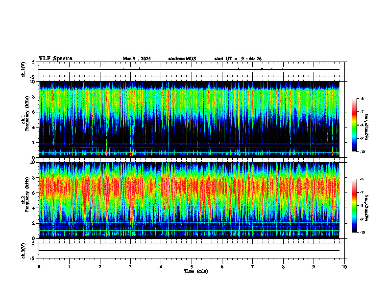Click the ch.3 voltage waveform trace
The image size is (388, 299).
pyautogui.click(x=189, y=251)
